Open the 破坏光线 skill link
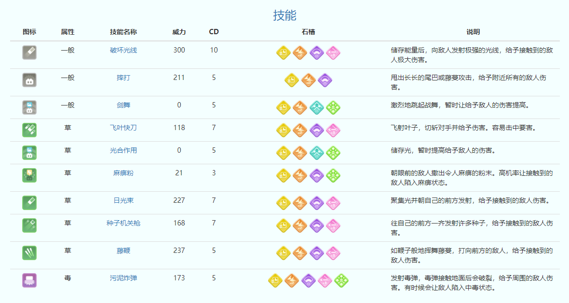 click(123, 51)
